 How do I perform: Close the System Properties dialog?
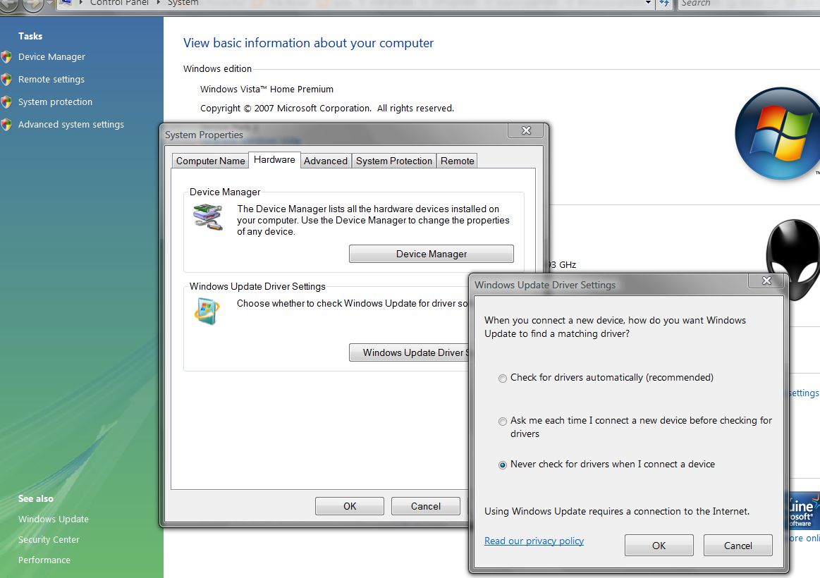526,130
